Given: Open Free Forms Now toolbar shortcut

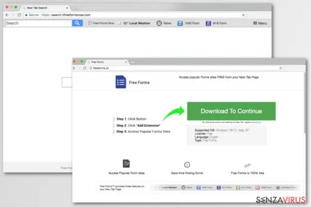Looking at the screenshot, I should click(101, 23).
